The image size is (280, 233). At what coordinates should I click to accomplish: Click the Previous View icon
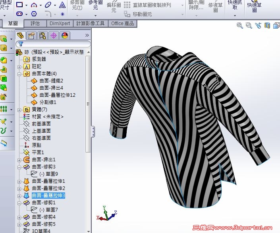tap(258, 25)
